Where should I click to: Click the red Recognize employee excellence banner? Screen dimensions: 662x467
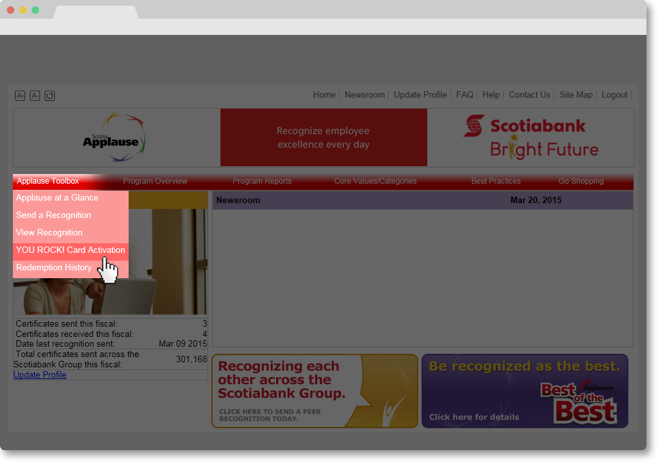[323, 137]
